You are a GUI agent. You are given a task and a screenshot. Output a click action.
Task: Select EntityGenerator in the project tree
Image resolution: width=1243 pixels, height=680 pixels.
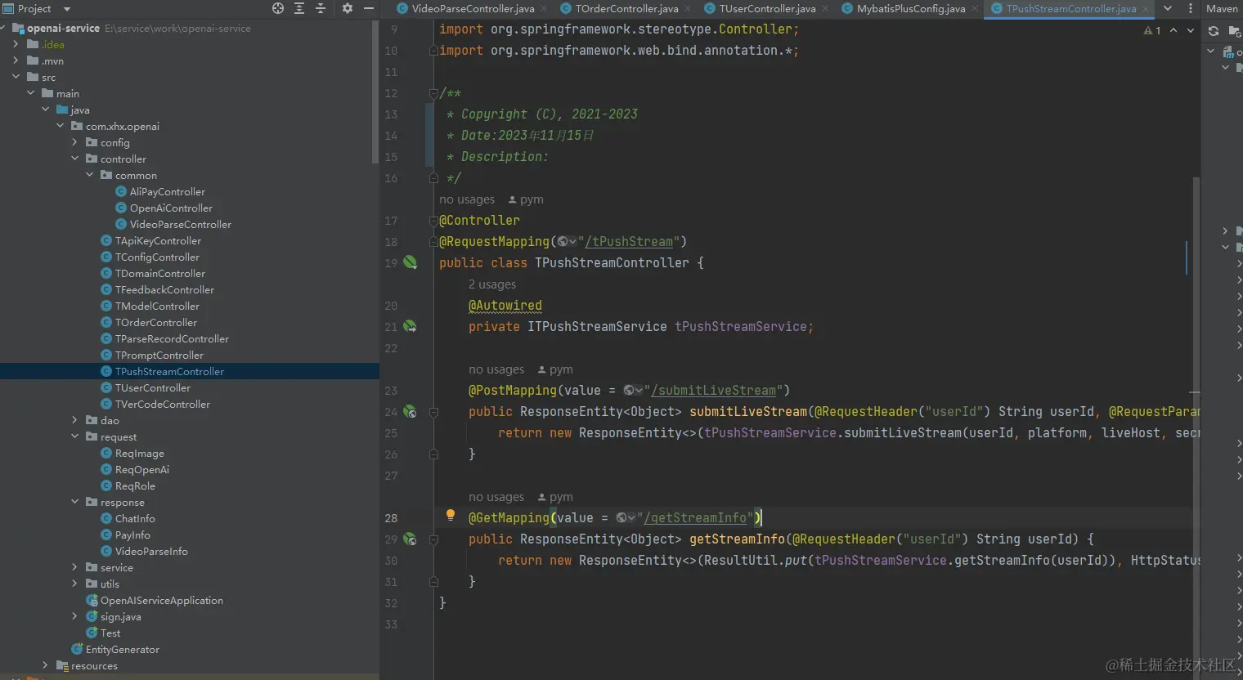point(122,649)
